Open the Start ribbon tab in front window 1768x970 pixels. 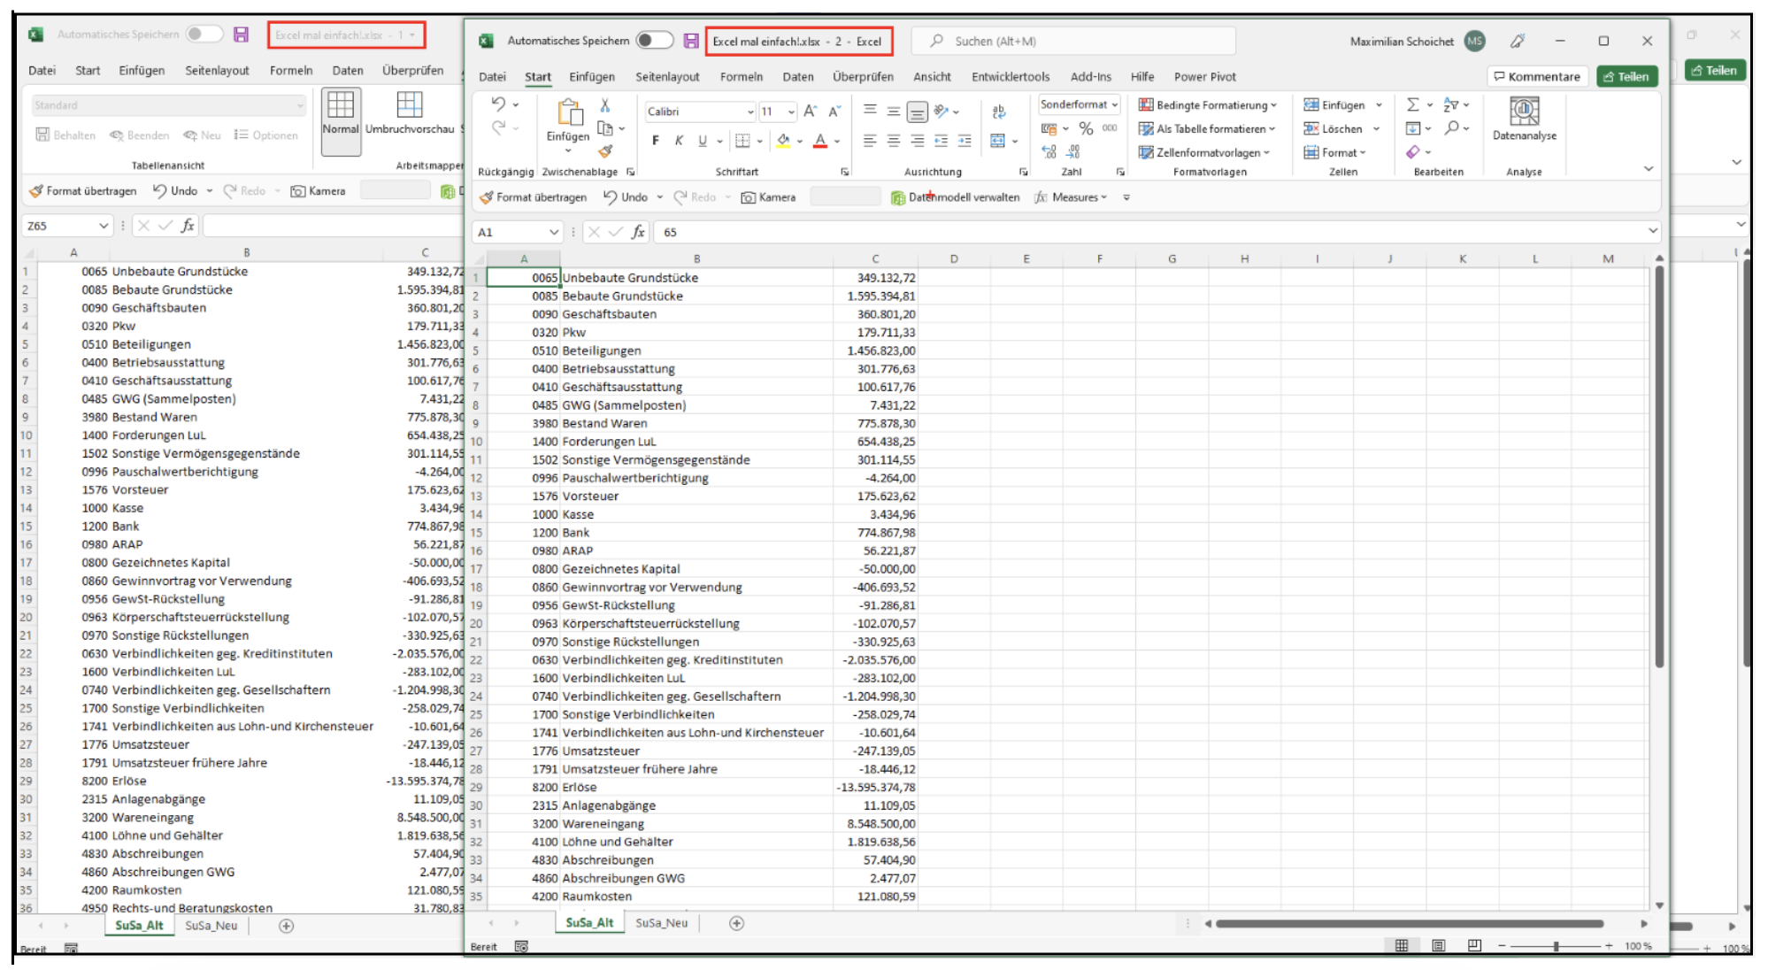tap(538, 77)
